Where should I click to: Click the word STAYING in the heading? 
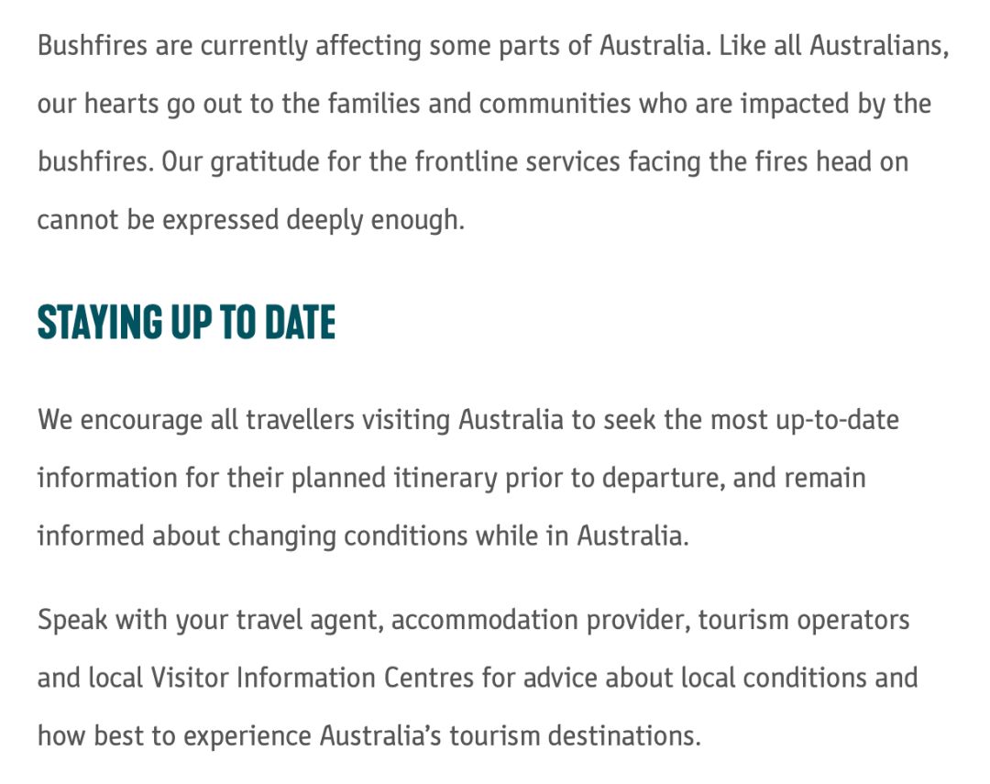coord(100,322)
